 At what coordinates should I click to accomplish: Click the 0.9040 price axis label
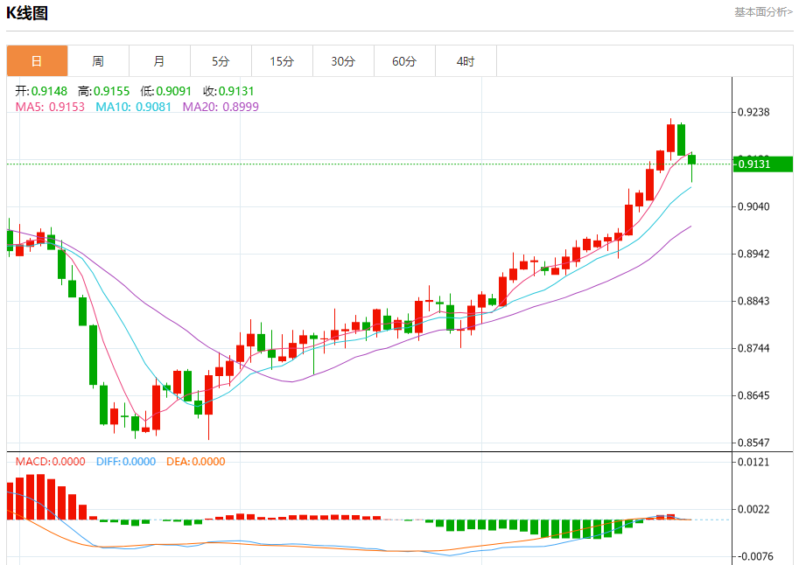(753, 206)
